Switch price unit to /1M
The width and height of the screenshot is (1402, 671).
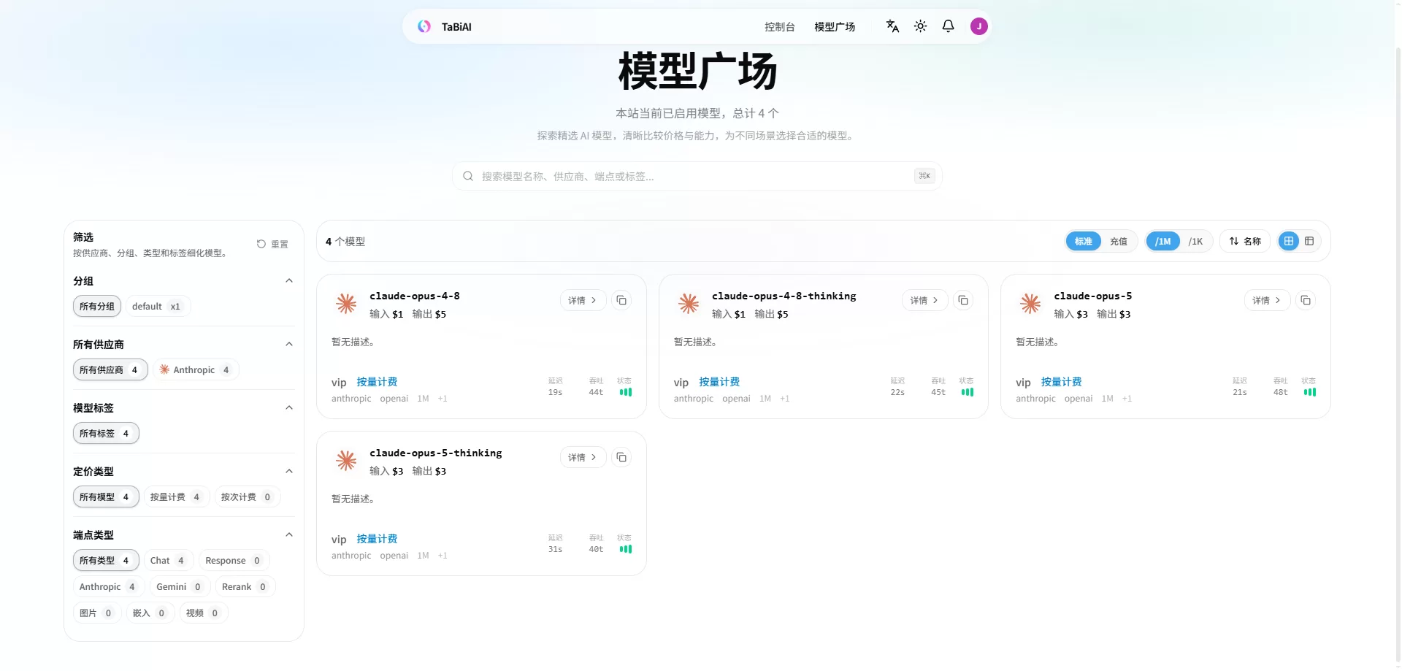click(1163, 241)
